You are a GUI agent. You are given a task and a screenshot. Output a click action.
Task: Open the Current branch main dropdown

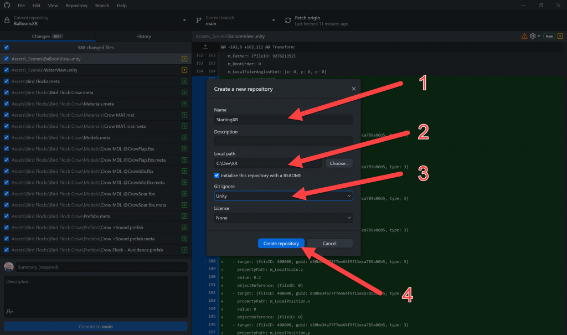(236, 20)
